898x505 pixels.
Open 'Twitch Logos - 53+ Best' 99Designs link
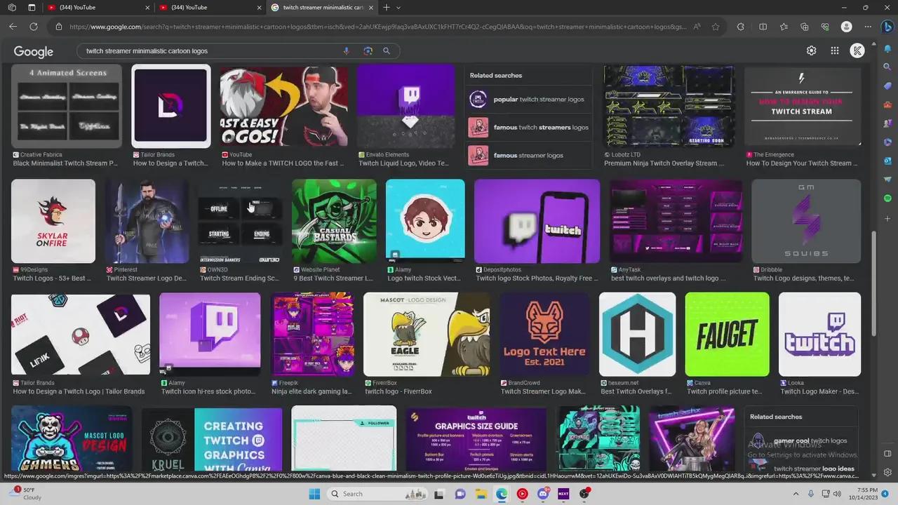tap(52, 278)
